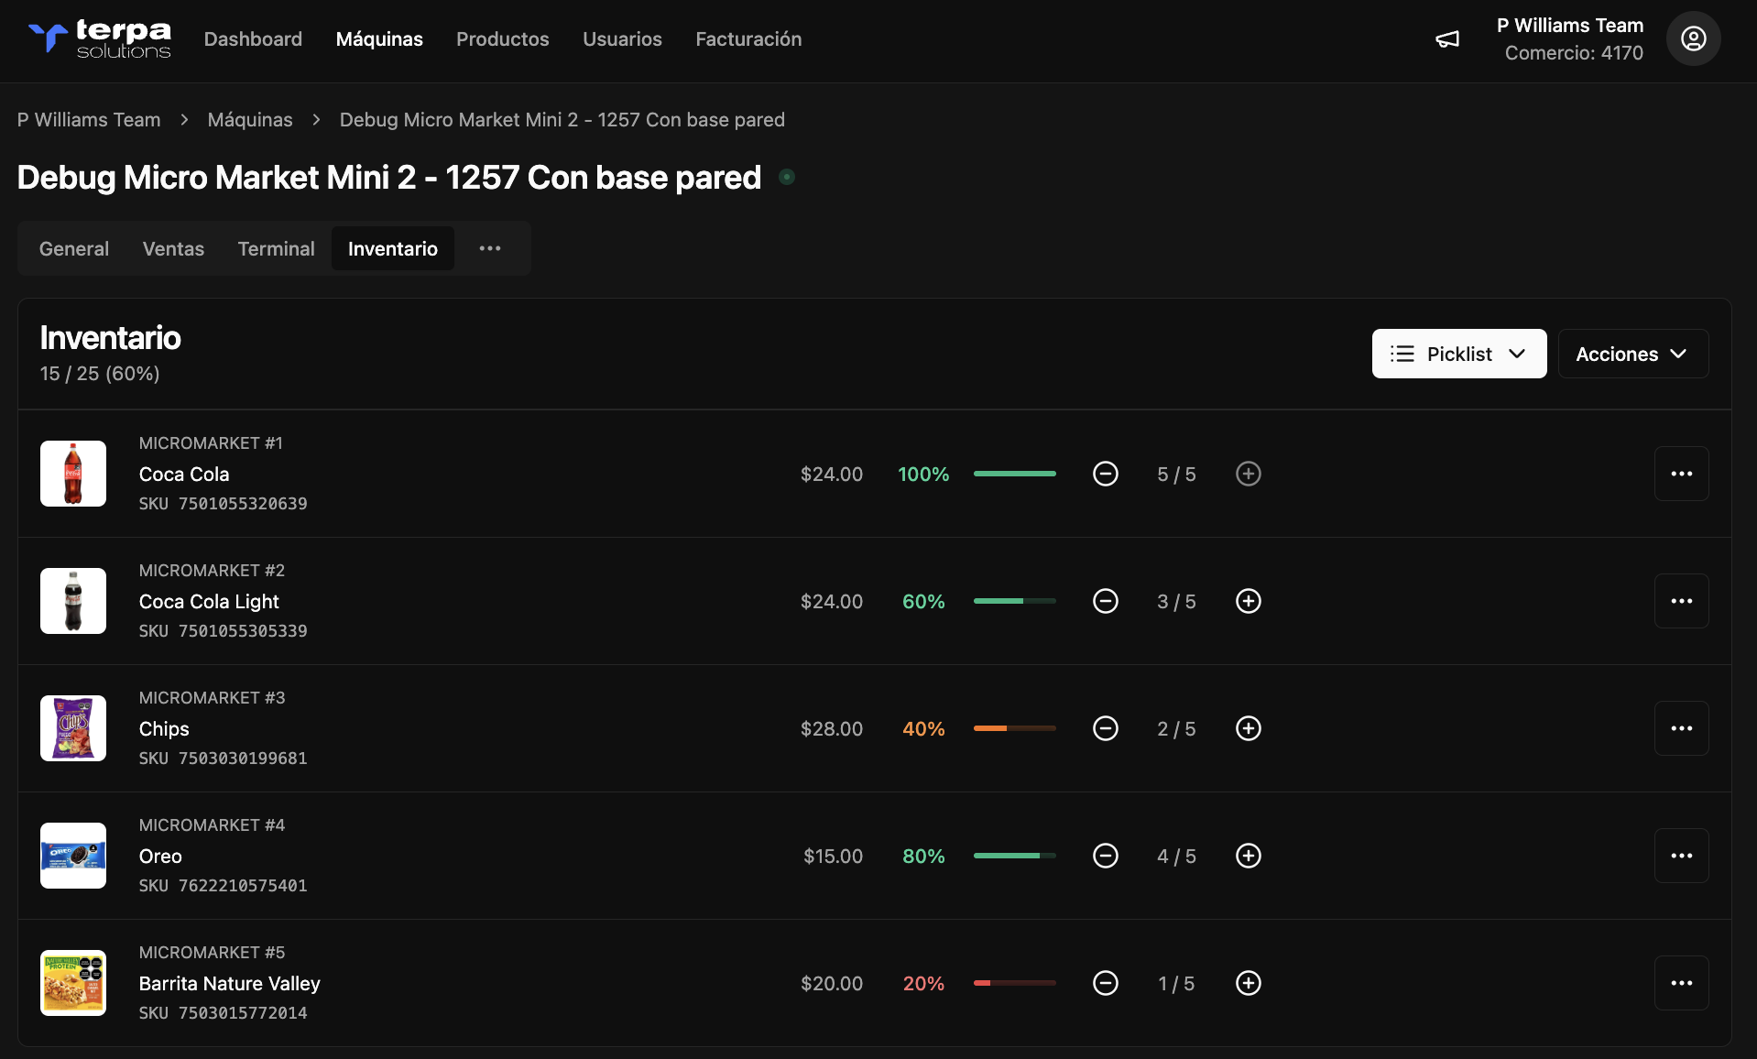The width and height of the screenshot is (1757, 1059).
Task: Expand the Picklist dropdown
Action: click(1458, 354)
